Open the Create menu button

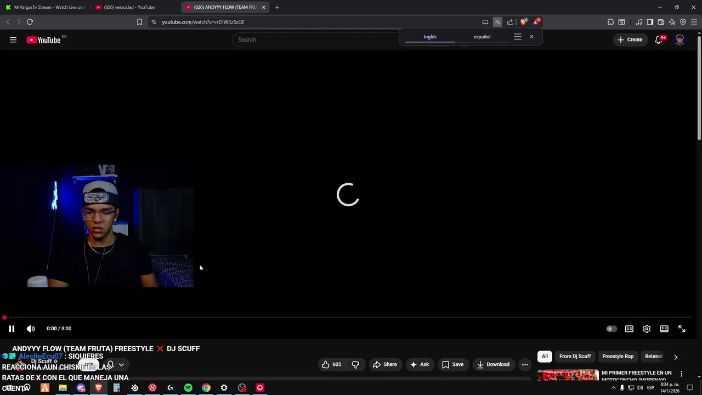pyautogui.click(x=630, y=39)
